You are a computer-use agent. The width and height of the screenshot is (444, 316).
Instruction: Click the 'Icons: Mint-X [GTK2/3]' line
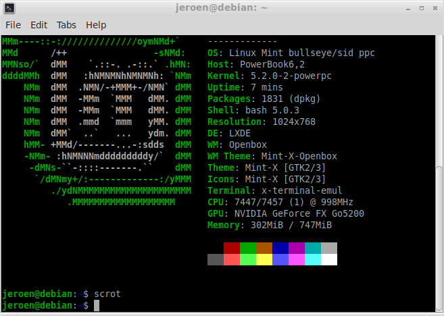[266, 179]
